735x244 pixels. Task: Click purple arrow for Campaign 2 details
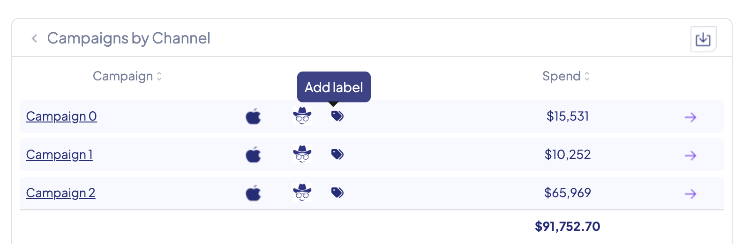coord(690,194)
